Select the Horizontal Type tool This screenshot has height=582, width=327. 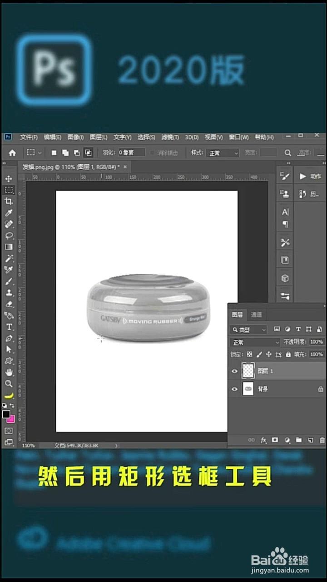pos(9,327)
